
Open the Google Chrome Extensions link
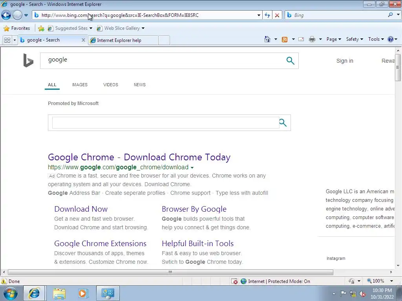pyautogui.click(x=100, y=243)
